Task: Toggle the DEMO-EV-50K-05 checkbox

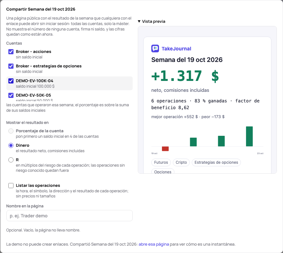Action: 11,95
